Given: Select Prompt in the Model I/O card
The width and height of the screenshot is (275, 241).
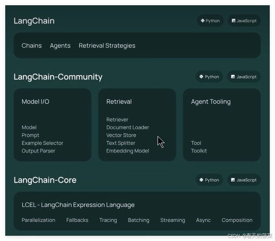Looking at the screenshot, I should [31, 135].
